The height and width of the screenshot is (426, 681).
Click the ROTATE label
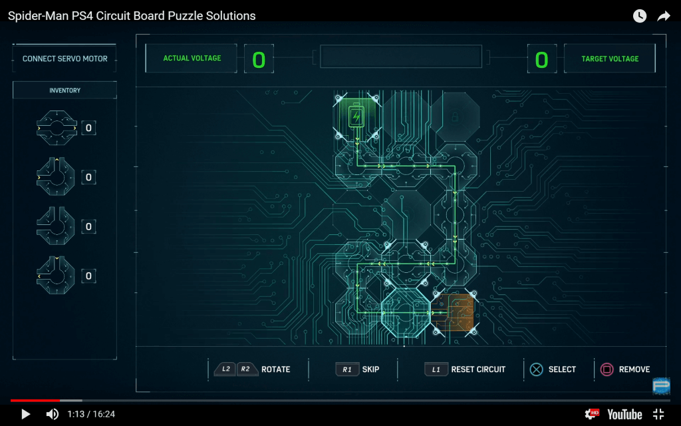coord(276,369)
